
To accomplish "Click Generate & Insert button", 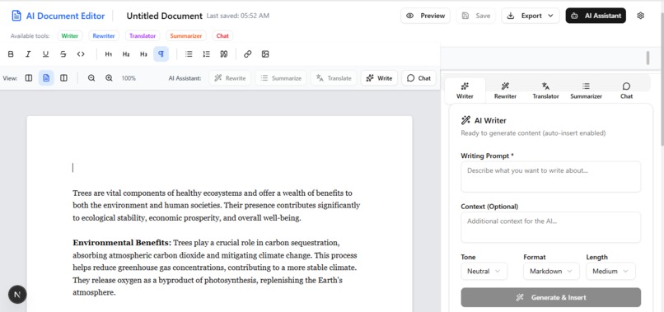I will pos(551,298).
